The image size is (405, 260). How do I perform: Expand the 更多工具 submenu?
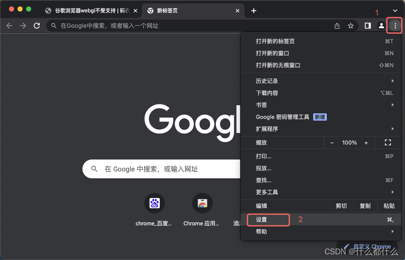pos(320,192)
